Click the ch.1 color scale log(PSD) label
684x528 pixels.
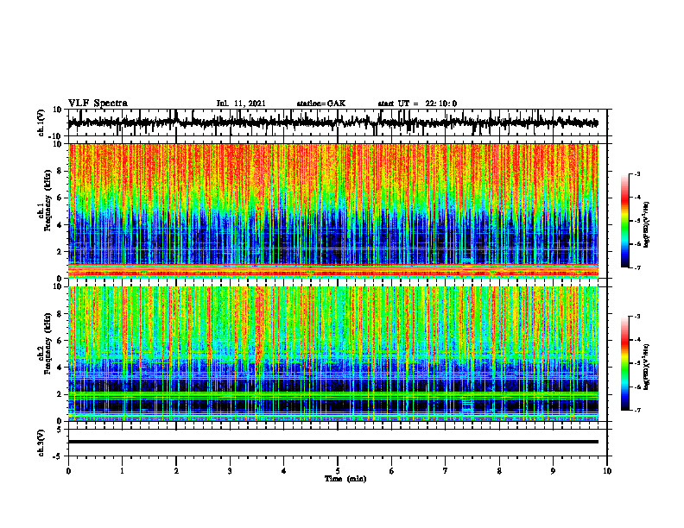(x=647, y=225)
